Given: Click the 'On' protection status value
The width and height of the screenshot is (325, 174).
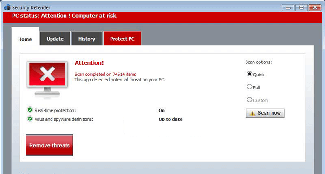Looking at the screenshot, I should click(162, 110).
